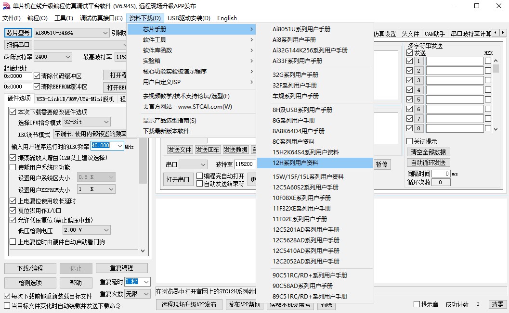Click the tab strip right scroll arrow
509x313 pixels.
click(503, 33)
